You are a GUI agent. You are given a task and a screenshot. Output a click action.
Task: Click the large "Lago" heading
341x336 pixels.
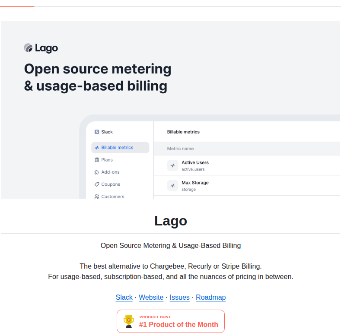(x=170, y=221)
